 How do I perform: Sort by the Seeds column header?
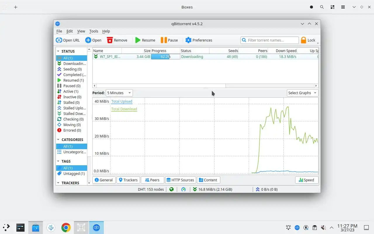click(224, 51)
